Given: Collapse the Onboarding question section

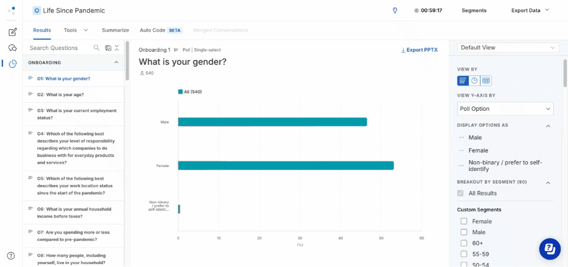Looking at the screenshot, I should point(117,62).
